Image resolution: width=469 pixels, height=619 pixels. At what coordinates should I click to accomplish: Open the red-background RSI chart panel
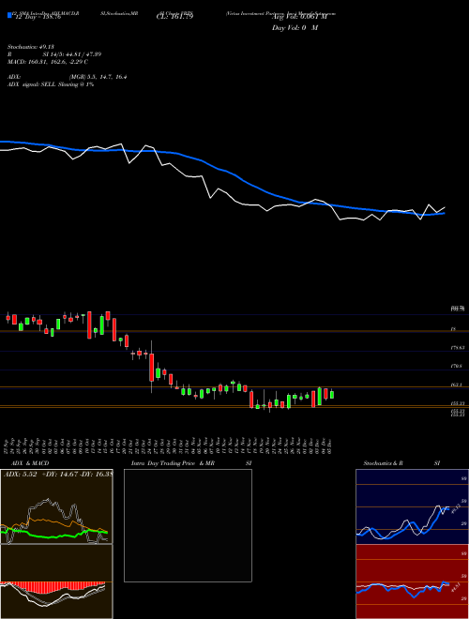coord(412,581)
